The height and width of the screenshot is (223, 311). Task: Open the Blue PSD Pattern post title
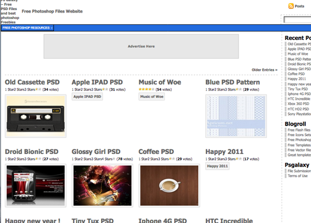coord(233,82)
